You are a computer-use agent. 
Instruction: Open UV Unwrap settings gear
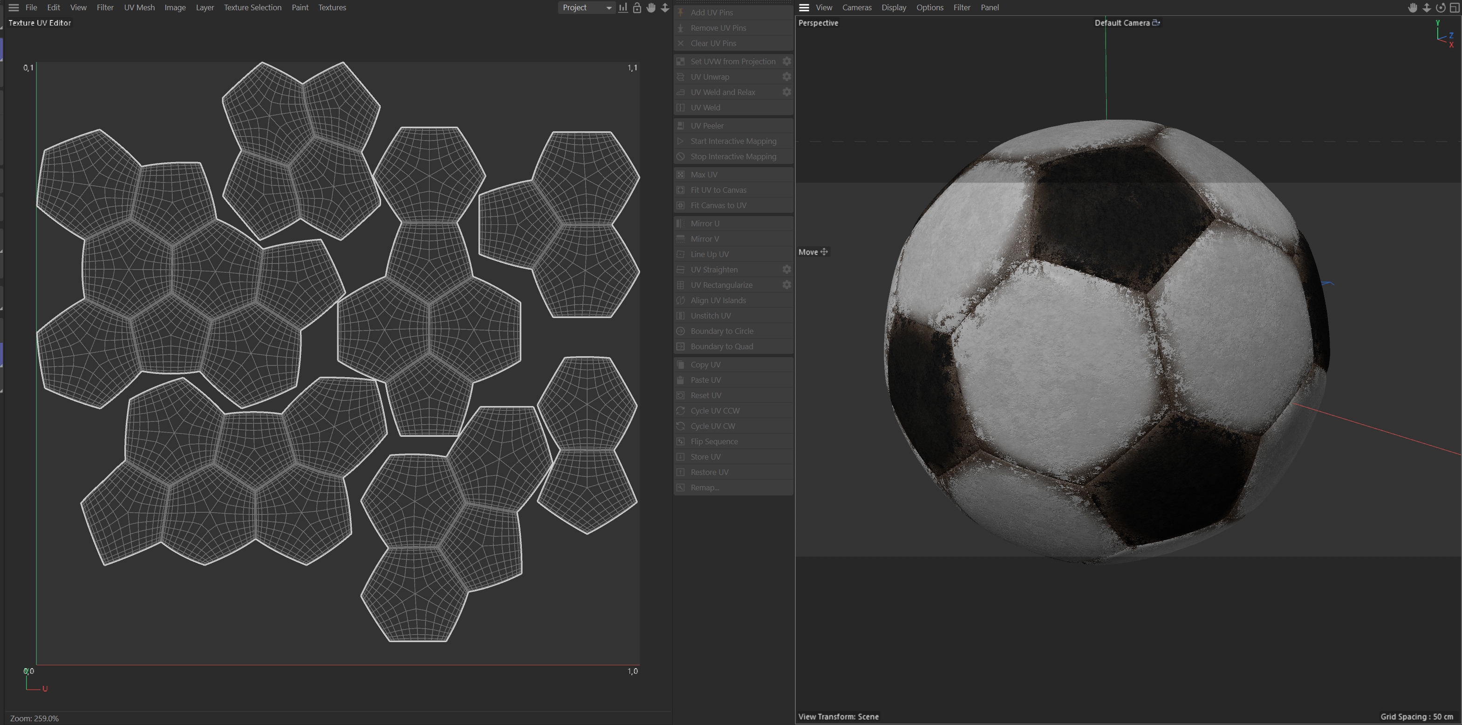coord(786,76)
